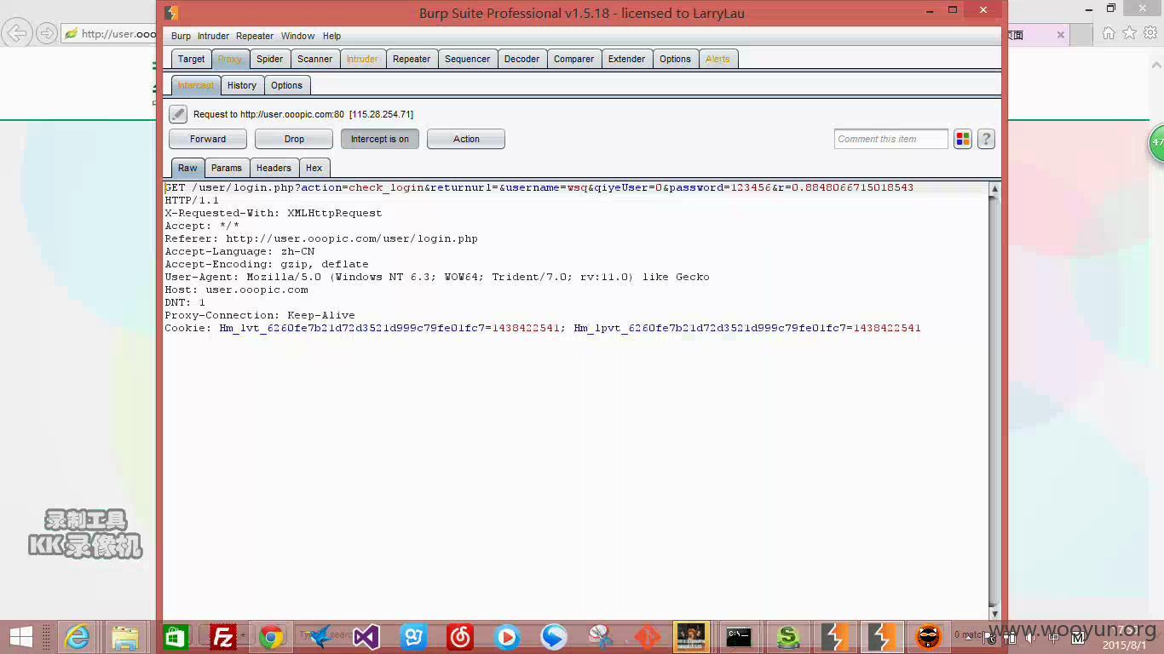This screenshot has height=654, width=1164.
Task: Open the proxy History sub-tab
Action: 241,85
